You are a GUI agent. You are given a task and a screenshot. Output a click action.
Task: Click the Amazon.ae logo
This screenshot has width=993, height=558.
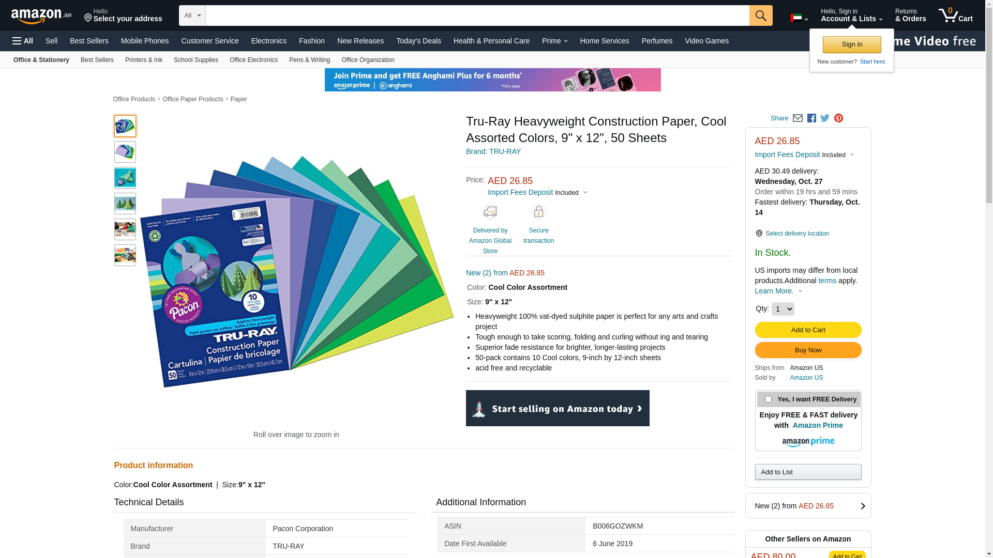point(41,16)
